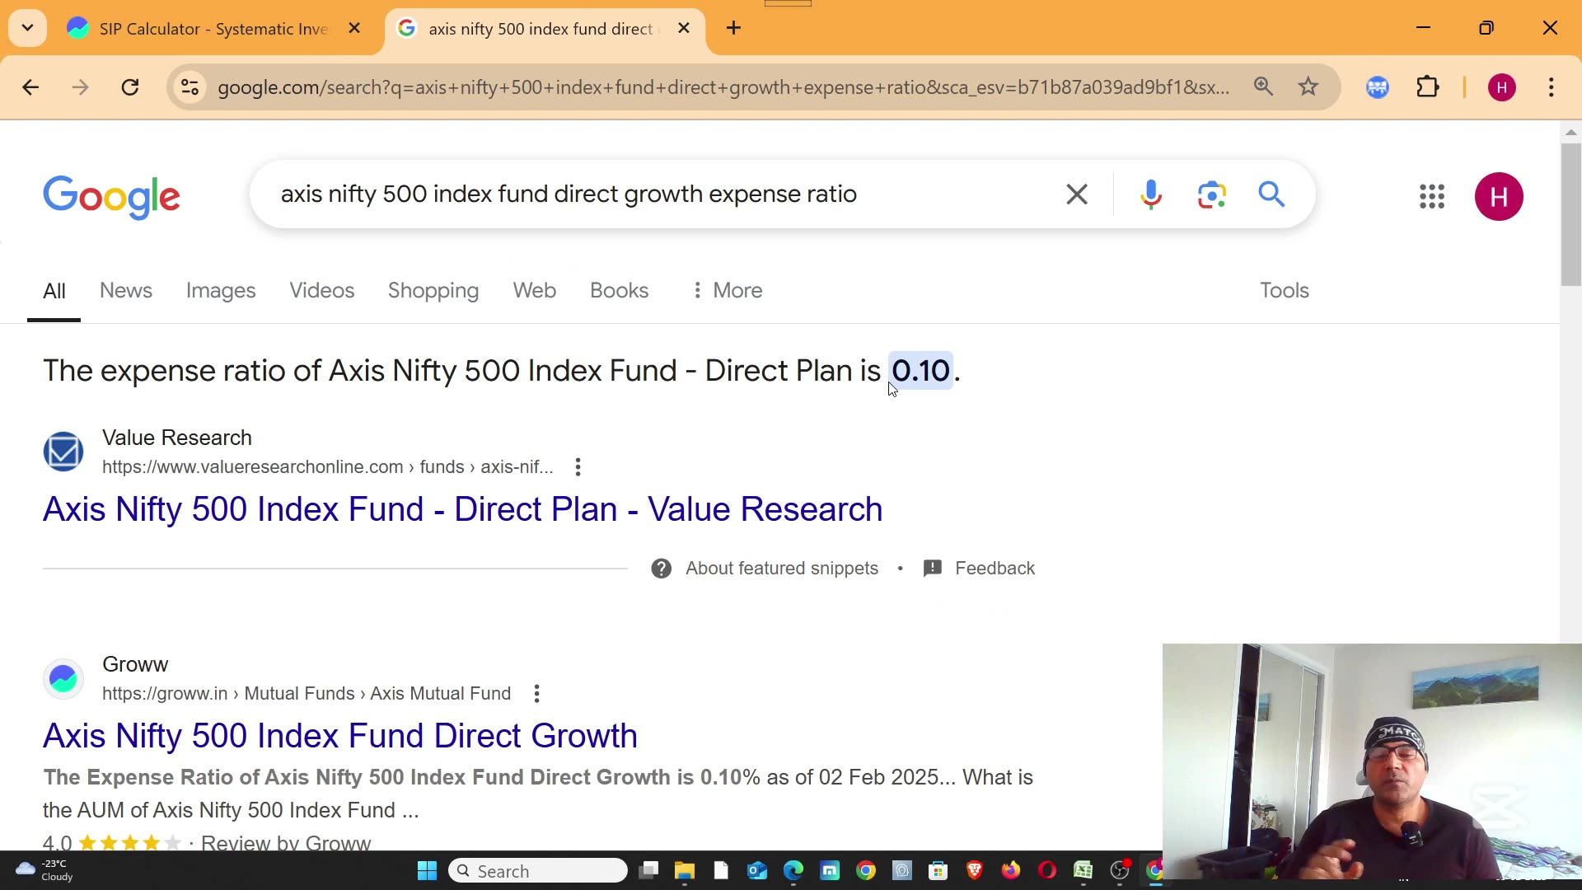Open the Google apps grid launcher
Screen dimensions: 1582x890
click(x=1432, y=197)
